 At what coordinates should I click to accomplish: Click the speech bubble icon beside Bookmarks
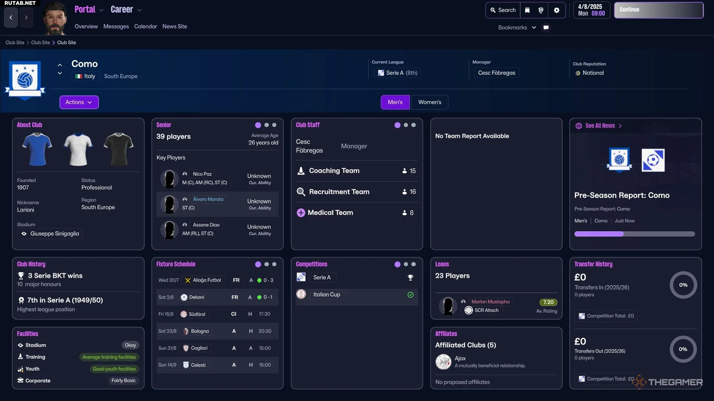[546, 27]
